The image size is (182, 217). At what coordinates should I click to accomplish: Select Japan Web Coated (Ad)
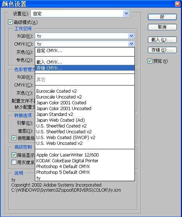click(85, 120)
